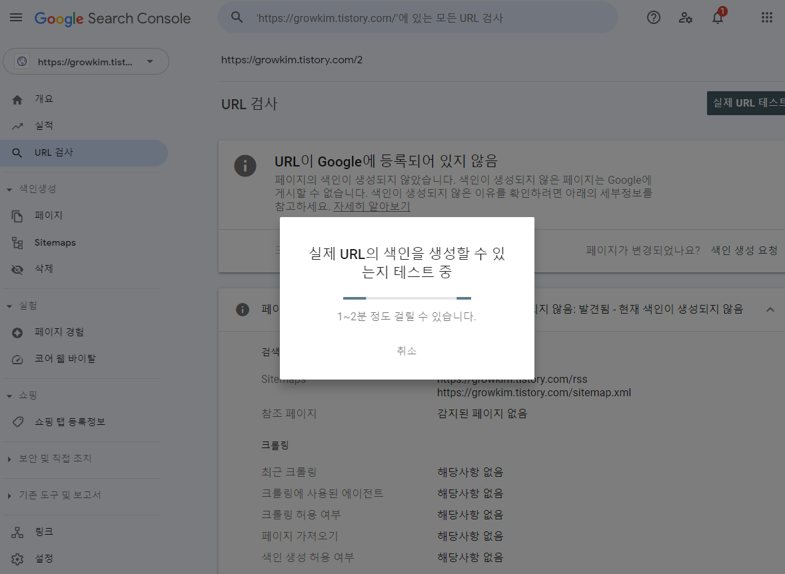Screen dimensions: 785x574
Task: Select URL 검사 in the sidebar
Action: point(84,152)
